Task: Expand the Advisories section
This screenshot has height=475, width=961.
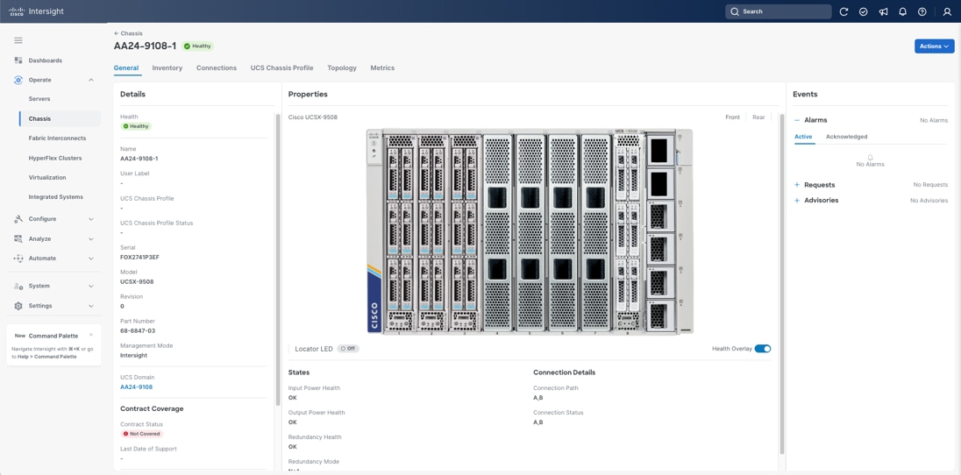Action: click(x=797, y=201)
